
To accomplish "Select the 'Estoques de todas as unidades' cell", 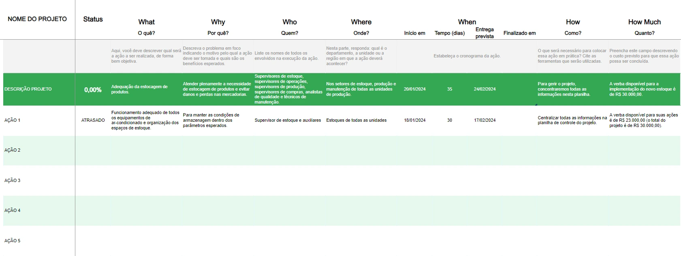I will point(356,120).
